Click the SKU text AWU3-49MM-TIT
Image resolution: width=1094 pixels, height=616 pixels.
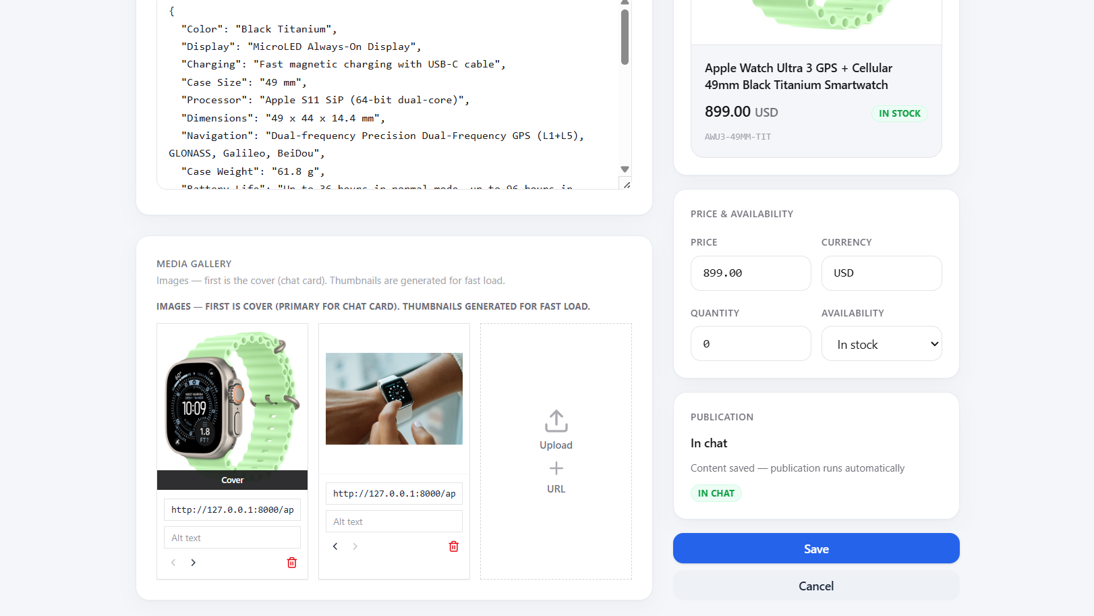738,136
